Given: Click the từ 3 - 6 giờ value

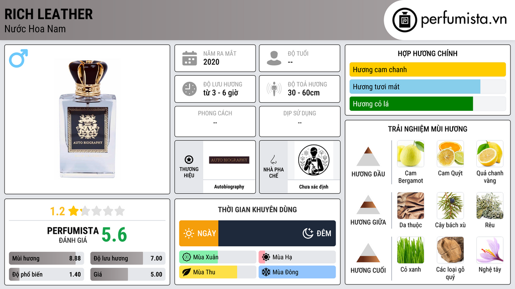Looking at the screenshot, I should coord(221,93).
